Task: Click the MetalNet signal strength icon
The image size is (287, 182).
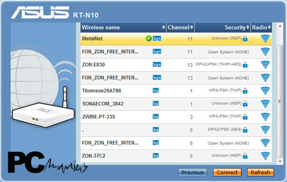Action: click(265, 38)
